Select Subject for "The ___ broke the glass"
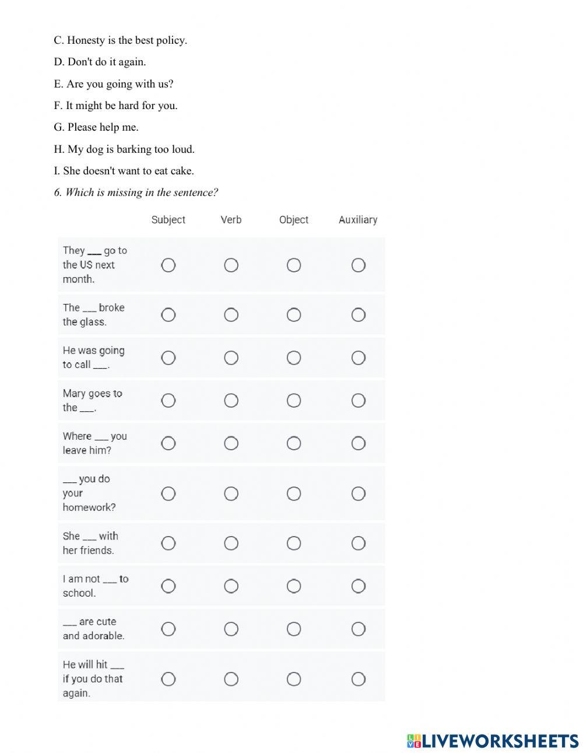Screen dimensions: 583x753 168,315
